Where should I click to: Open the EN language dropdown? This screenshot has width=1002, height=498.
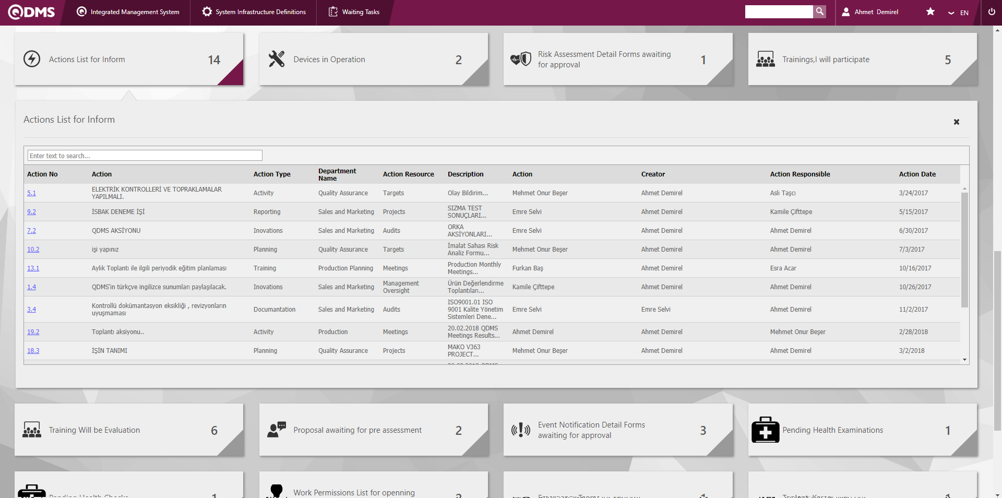coord(958,13)
